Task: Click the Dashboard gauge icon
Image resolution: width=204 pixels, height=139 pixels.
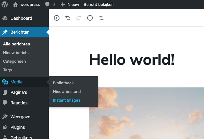Action: 5,18
